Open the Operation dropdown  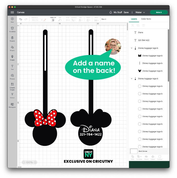pyautogui.click(x=37, y=20)
